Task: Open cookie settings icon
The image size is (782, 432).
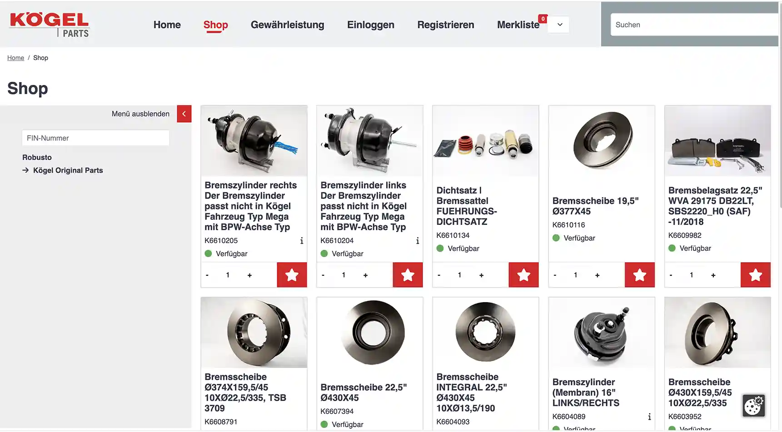Action: (x=753, y=405)
